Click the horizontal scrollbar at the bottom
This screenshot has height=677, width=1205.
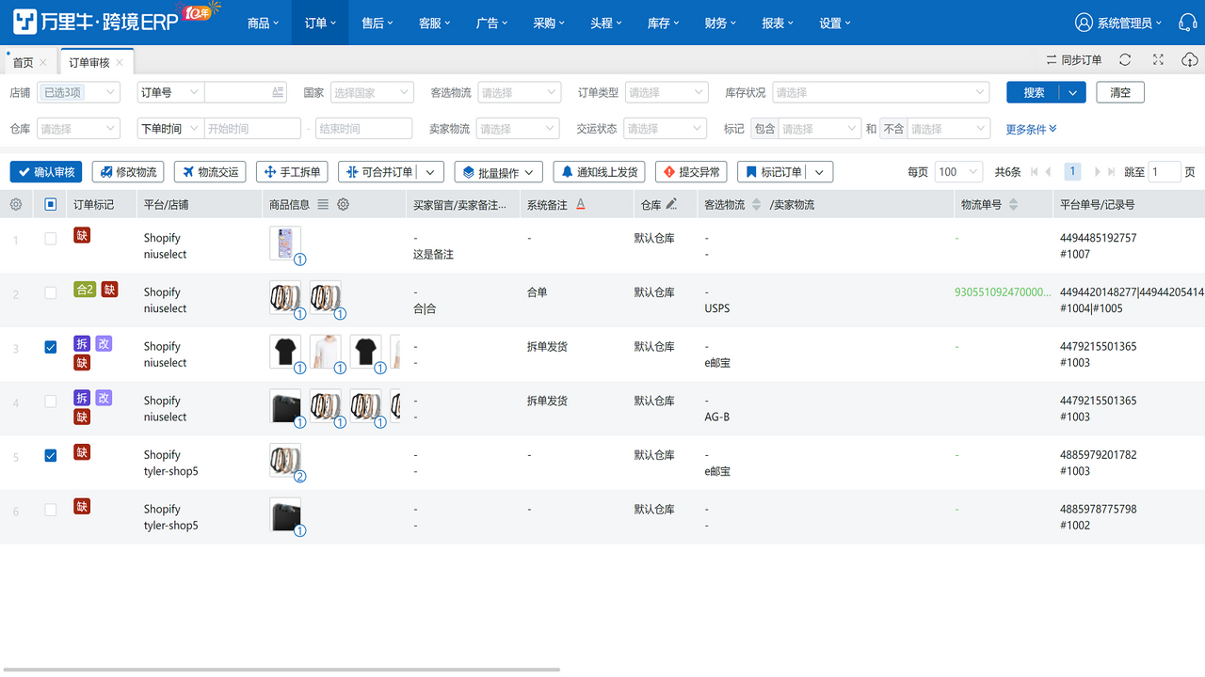pyautogui.click(x=282, y=670)
